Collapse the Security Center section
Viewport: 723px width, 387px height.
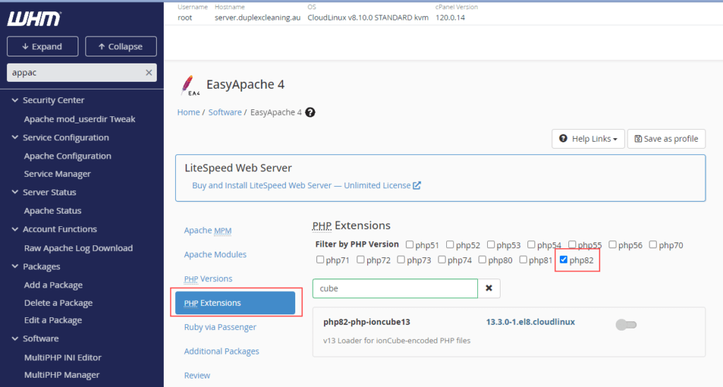(15, 100)
